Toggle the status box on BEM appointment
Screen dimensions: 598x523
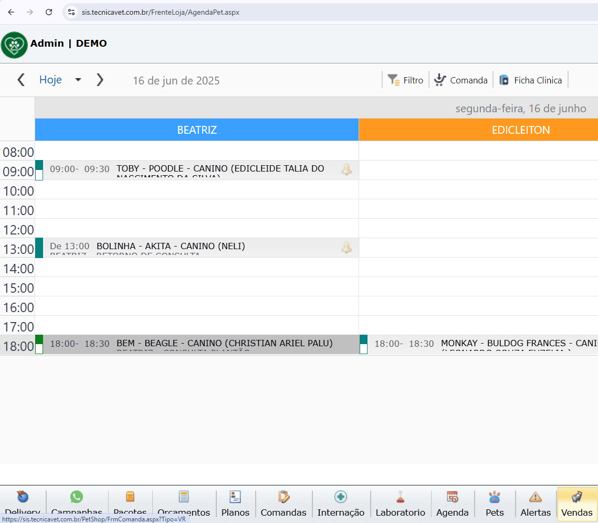click(x=39, y=349)
